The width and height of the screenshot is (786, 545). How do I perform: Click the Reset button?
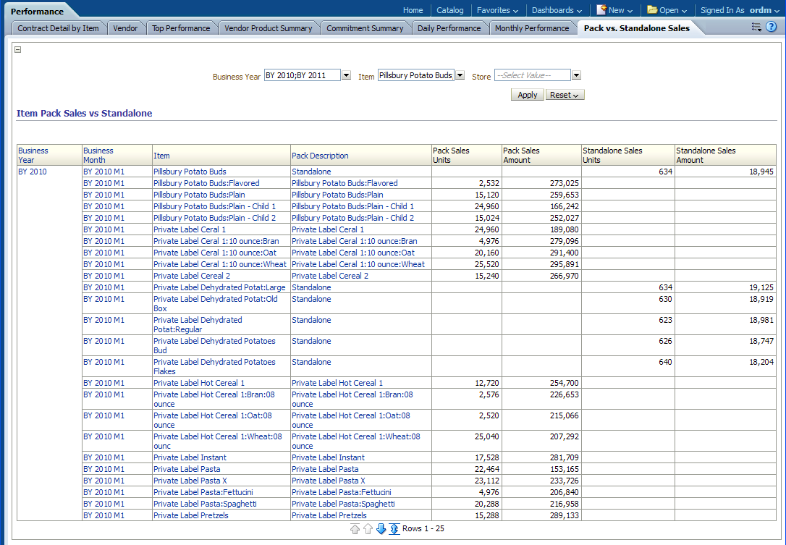pos(565,95)
